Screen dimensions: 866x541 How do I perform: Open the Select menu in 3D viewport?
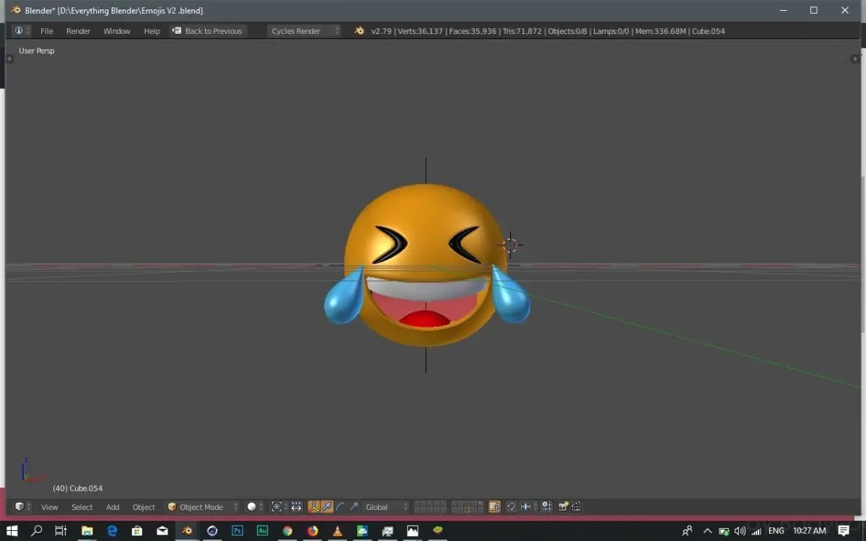tap(82, 507)
